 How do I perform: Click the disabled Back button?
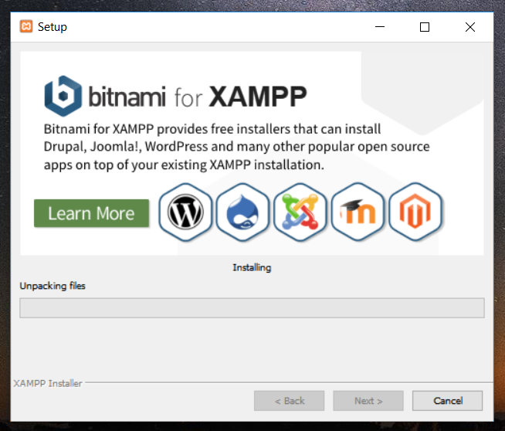pyautogui.click(x=290, y=401)
